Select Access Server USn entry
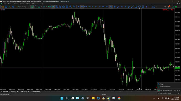This screenshot has width=181, height=101. click(x=169, y=91)
